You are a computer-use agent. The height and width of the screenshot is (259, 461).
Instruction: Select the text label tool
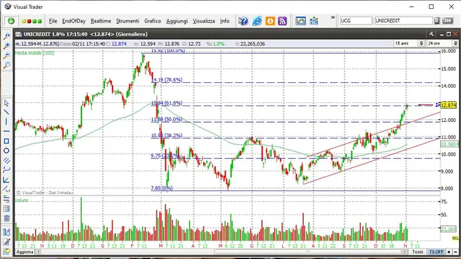click(6, 209)
